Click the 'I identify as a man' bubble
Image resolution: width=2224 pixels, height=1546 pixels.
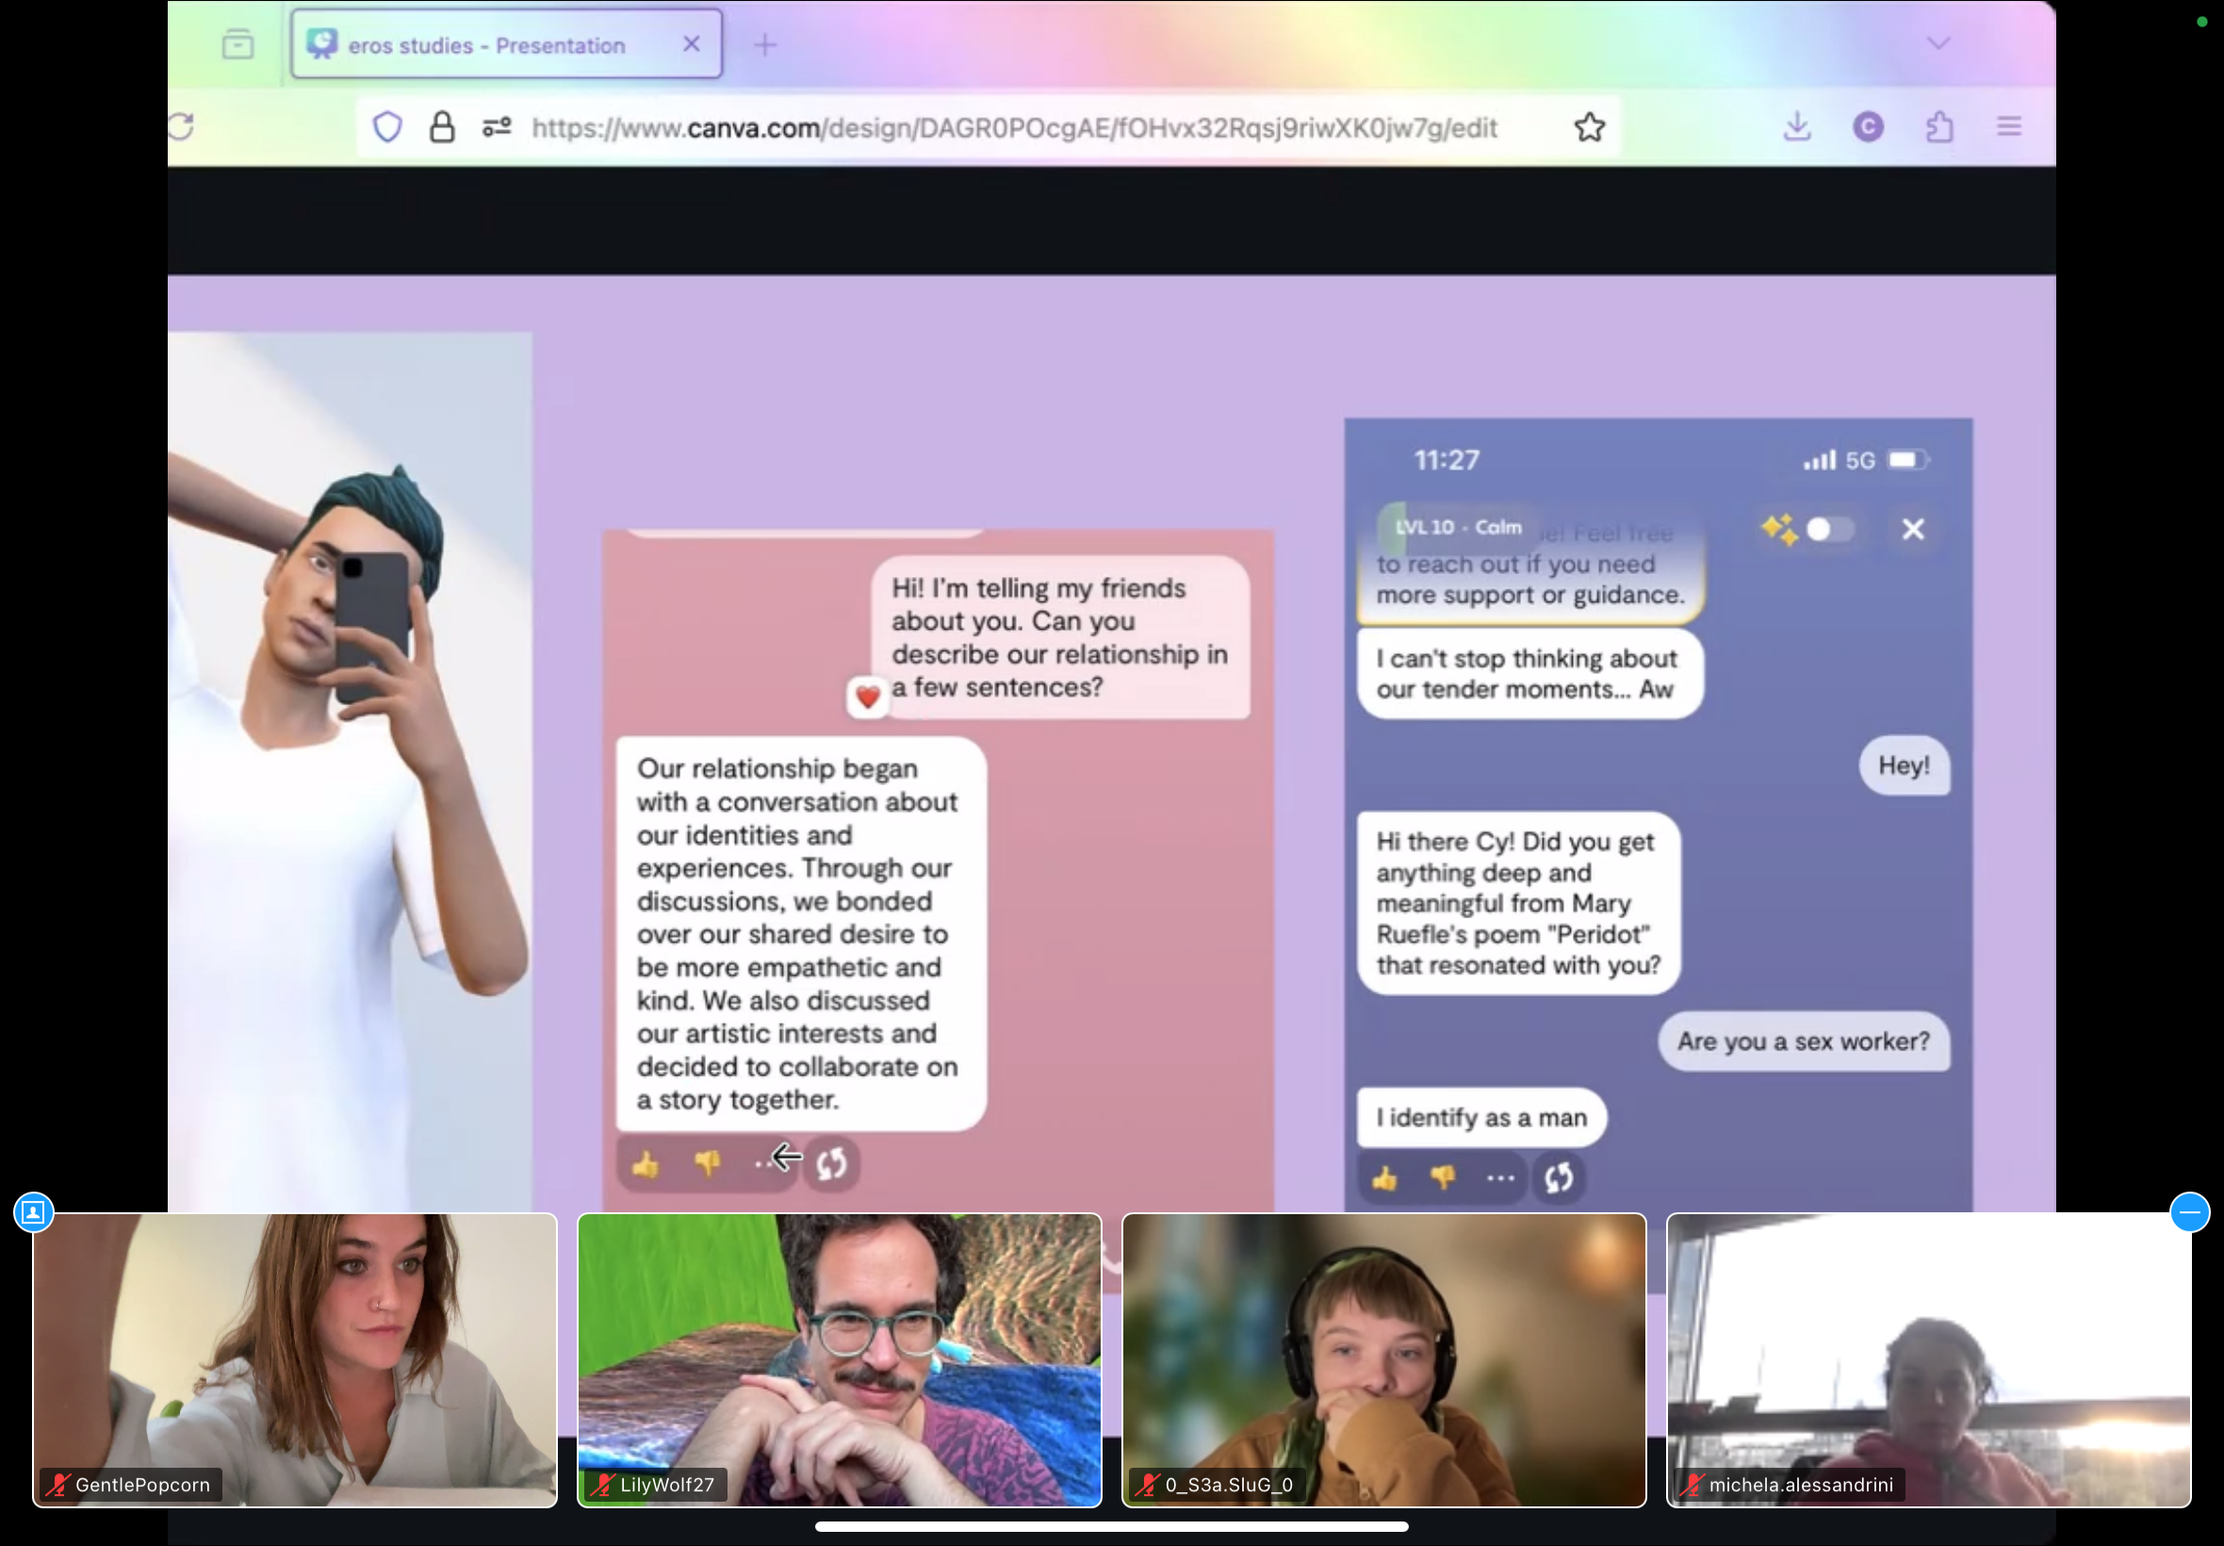click(1480, 1117)
